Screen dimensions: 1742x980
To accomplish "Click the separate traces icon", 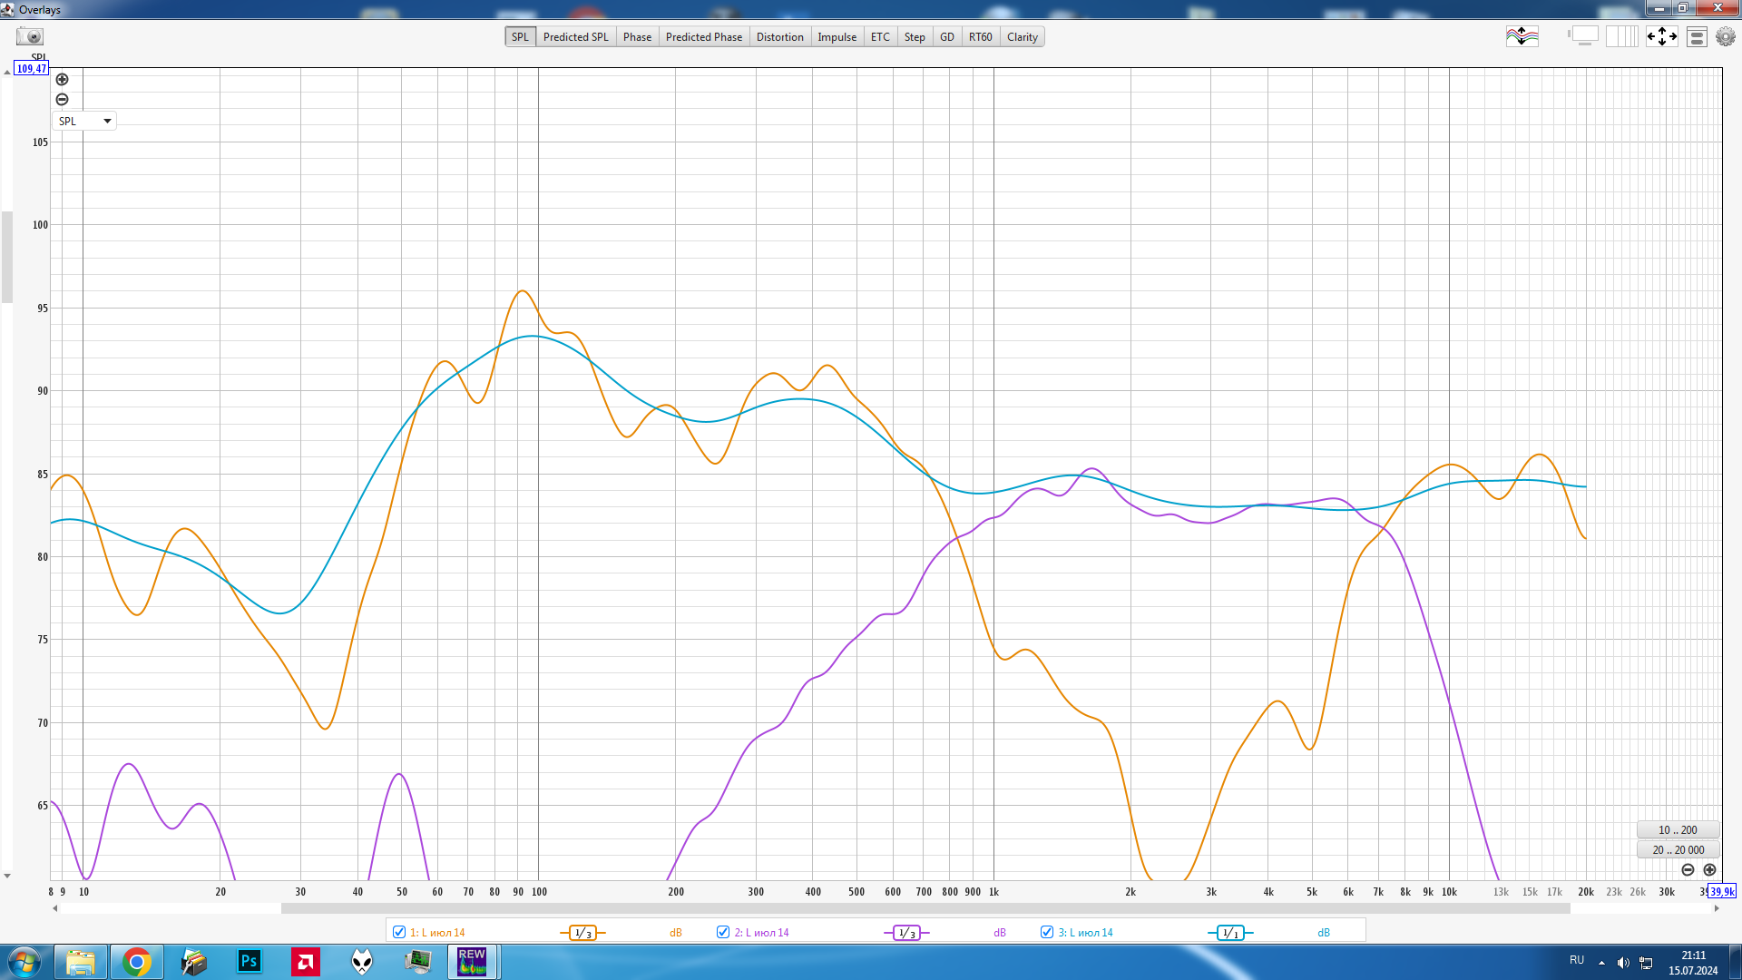I will coord(1522,37).
